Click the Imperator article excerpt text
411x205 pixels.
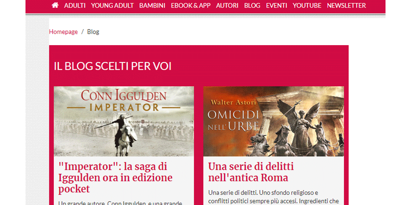tap(120, 203)
